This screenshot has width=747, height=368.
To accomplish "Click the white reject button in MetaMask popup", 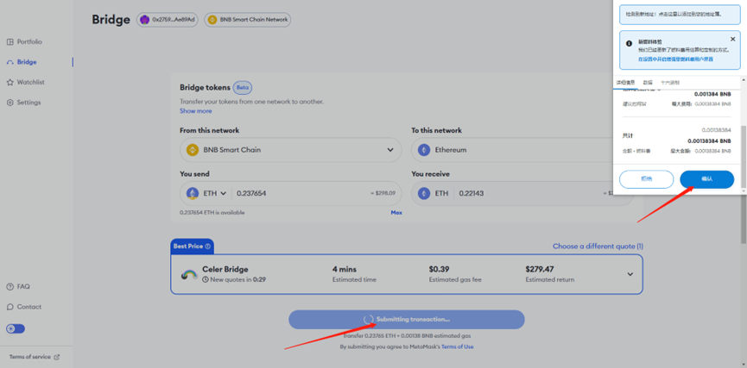I will (x=646, y=179).
